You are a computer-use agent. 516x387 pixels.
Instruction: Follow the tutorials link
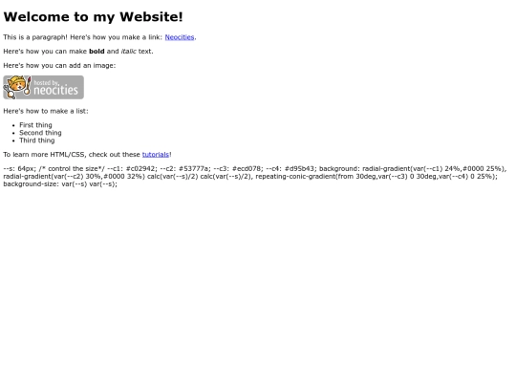click(x=156, y=155)
